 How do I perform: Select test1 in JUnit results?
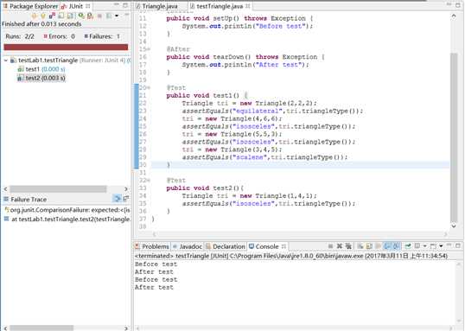[41, 69]
